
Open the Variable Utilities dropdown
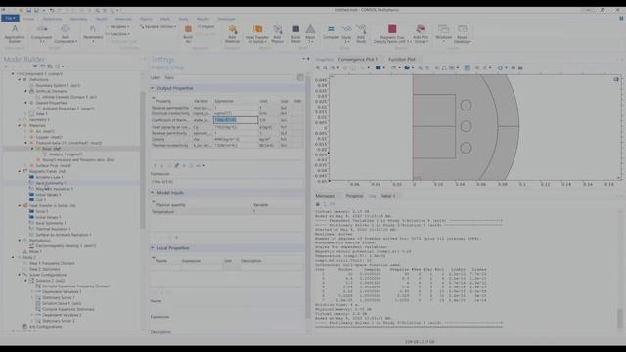(x=158, y=26)
